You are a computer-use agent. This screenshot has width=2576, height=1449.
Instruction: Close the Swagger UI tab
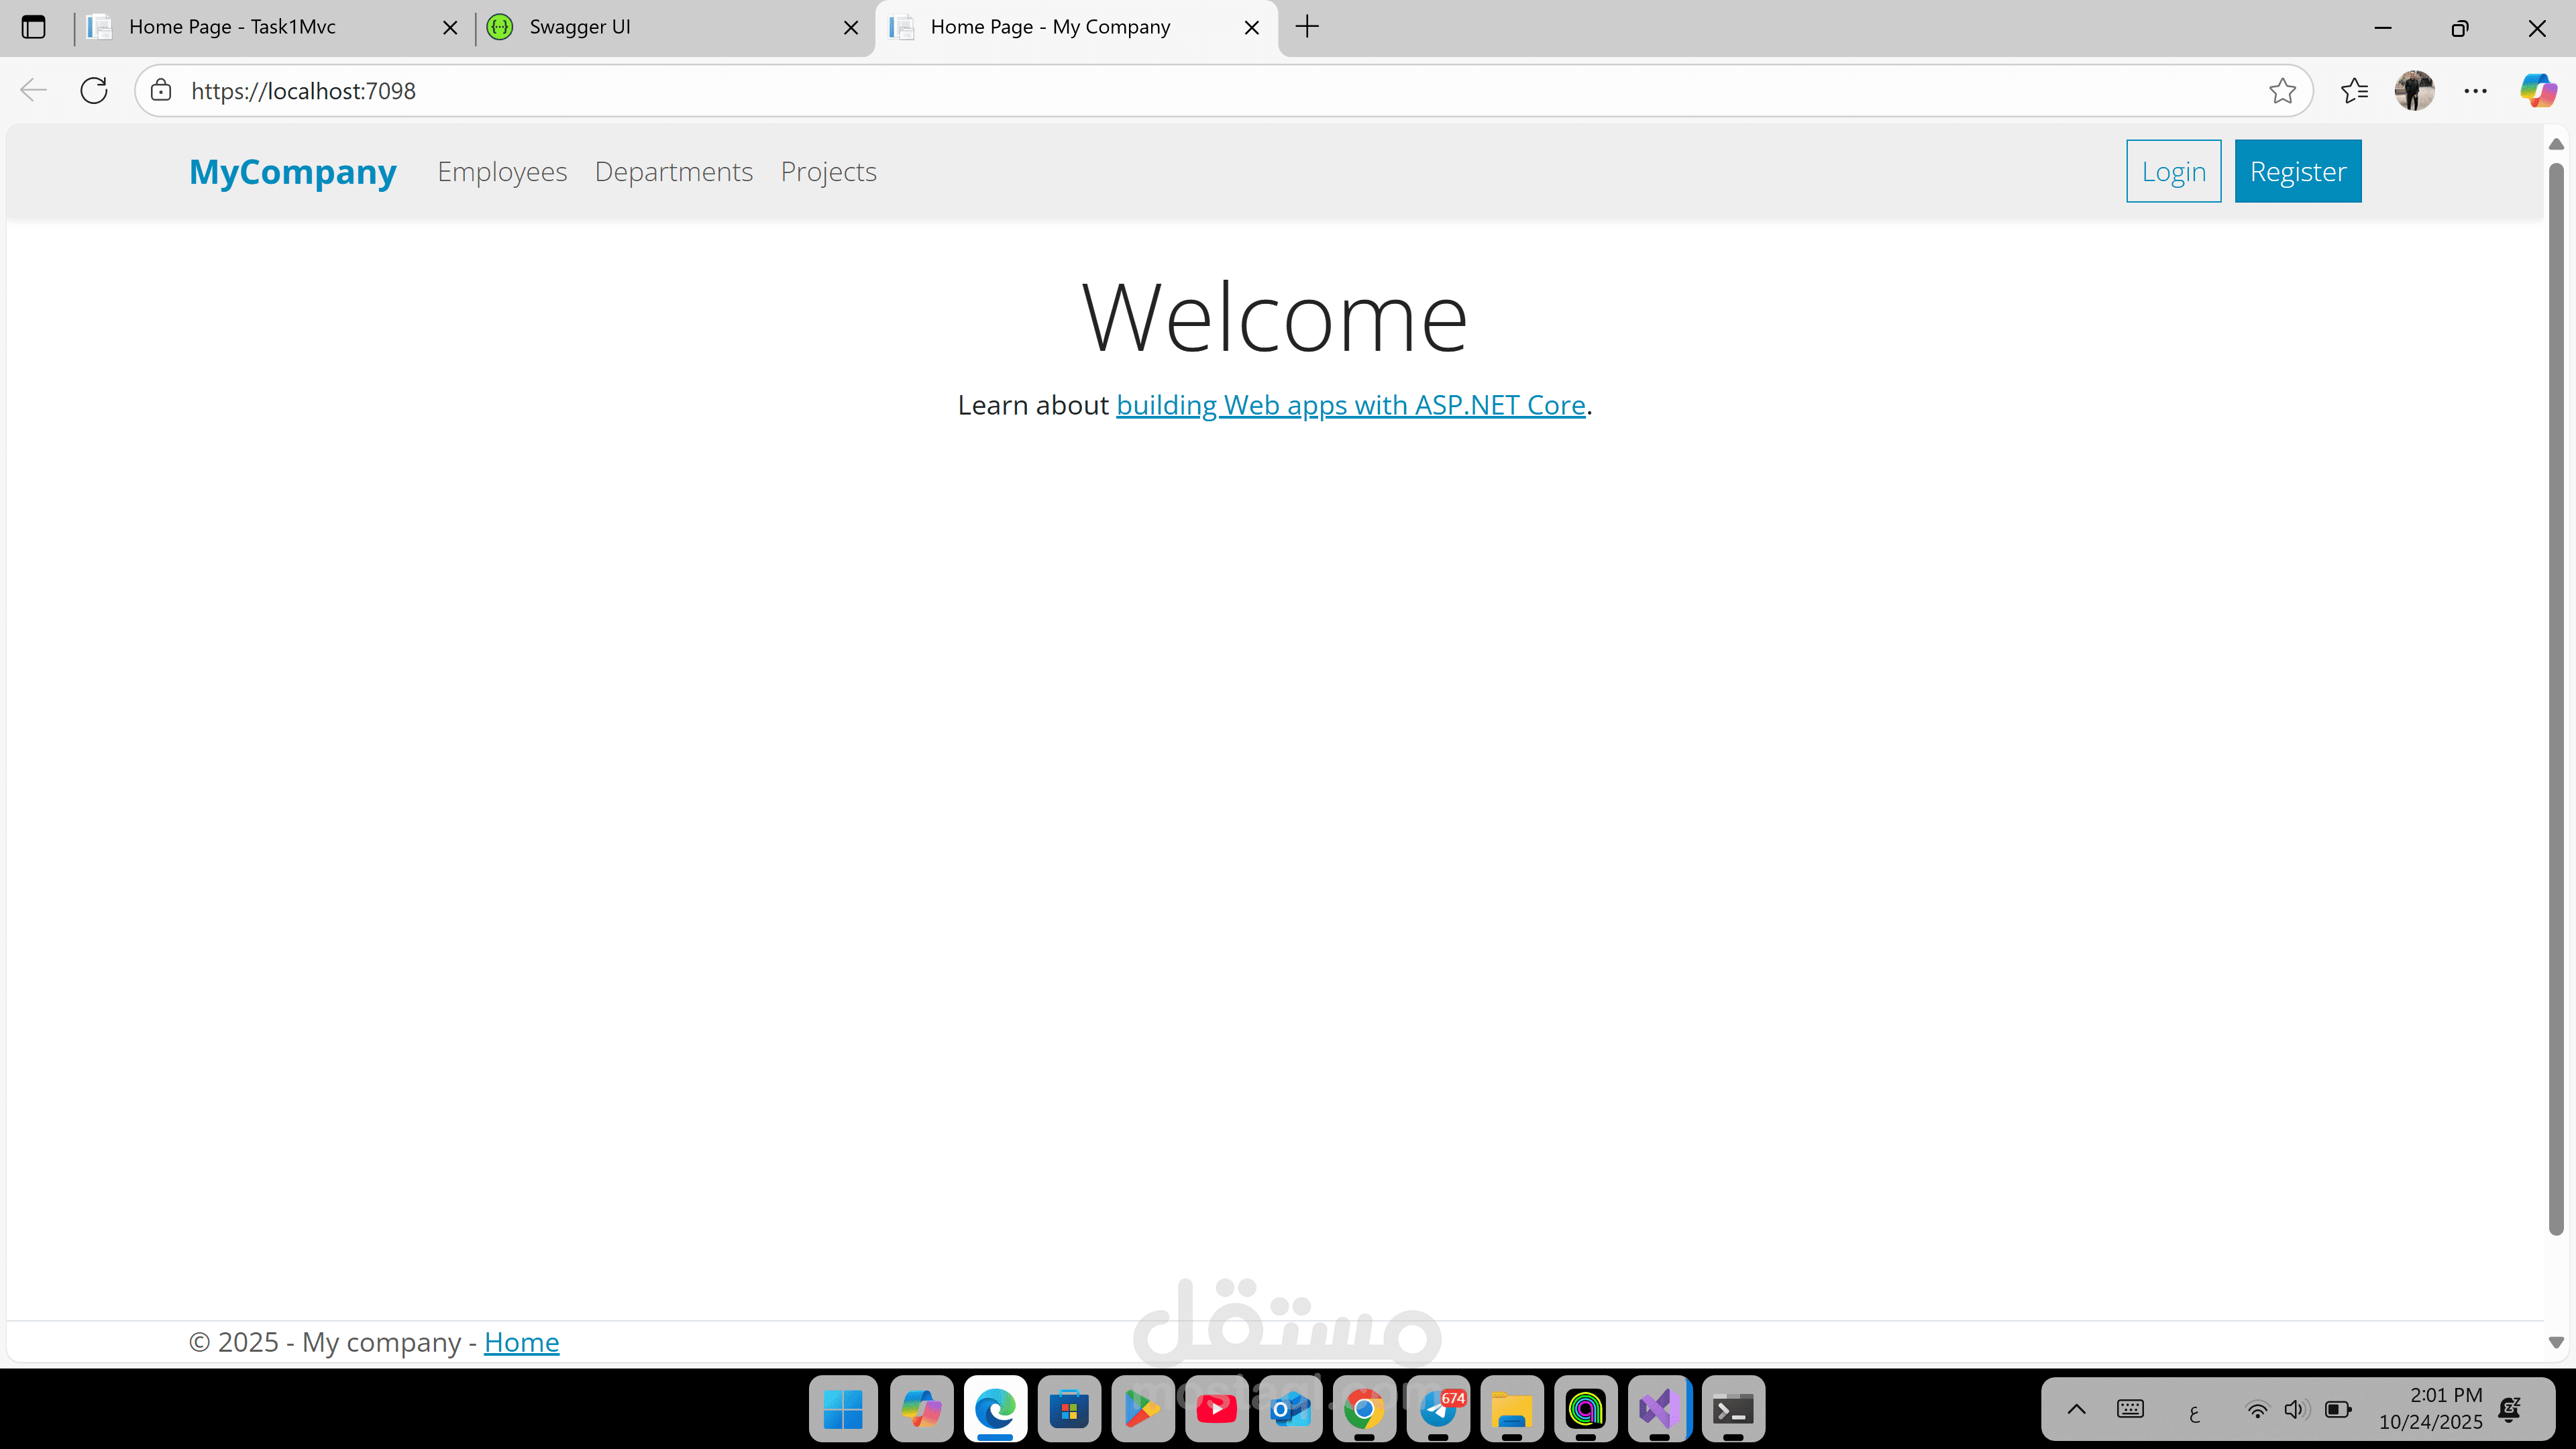(x=851, y=28)
